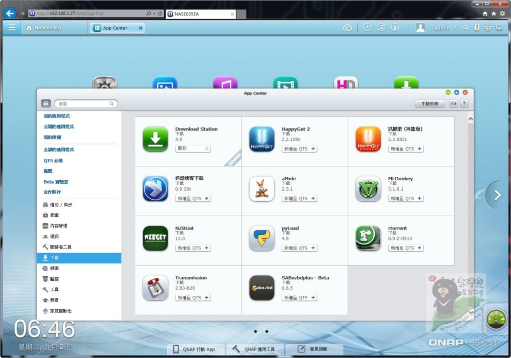
Task: Click the MLDonkey app icon
Action: [368, 189]
